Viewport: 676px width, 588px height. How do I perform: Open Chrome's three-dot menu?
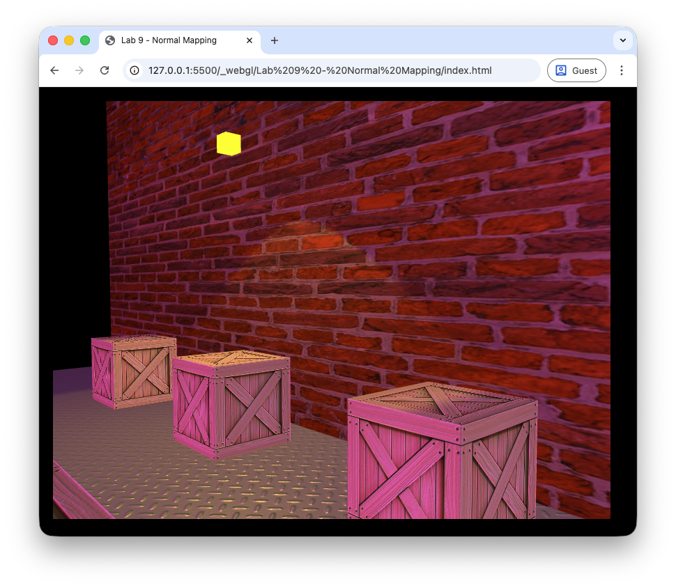tap(622, 70)
